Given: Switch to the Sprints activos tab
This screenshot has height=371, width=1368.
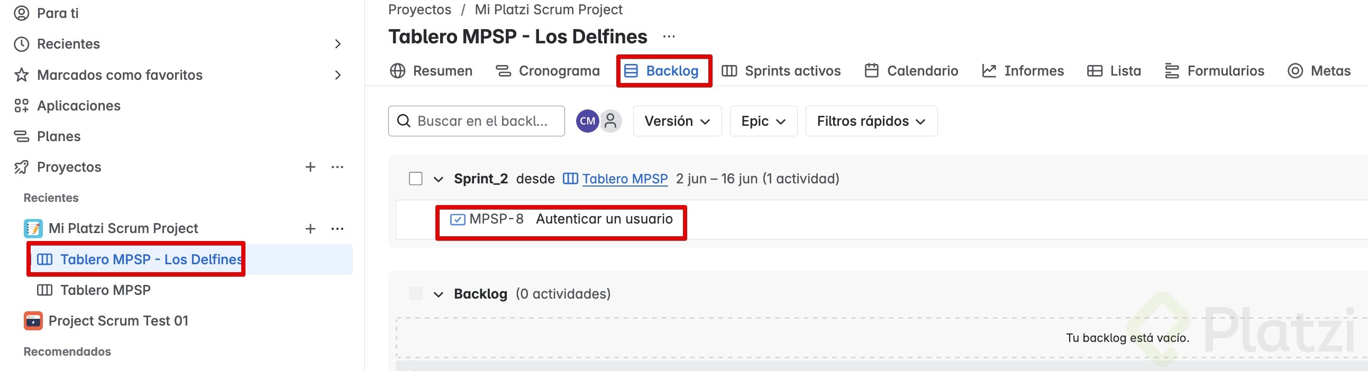Looking at the screenshot, I should click(x=781, y=71).
